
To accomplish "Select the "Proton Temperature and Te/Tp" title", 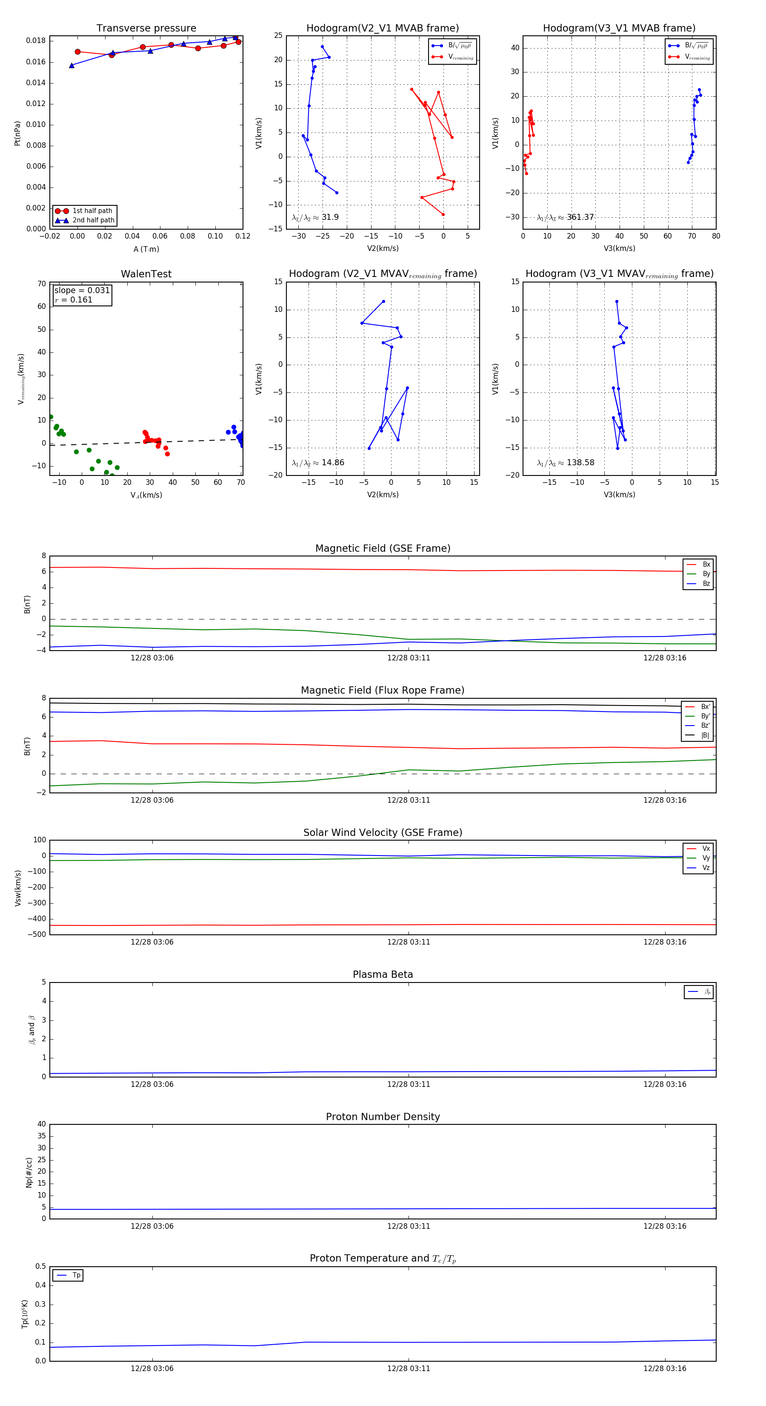I will 383,1259.
